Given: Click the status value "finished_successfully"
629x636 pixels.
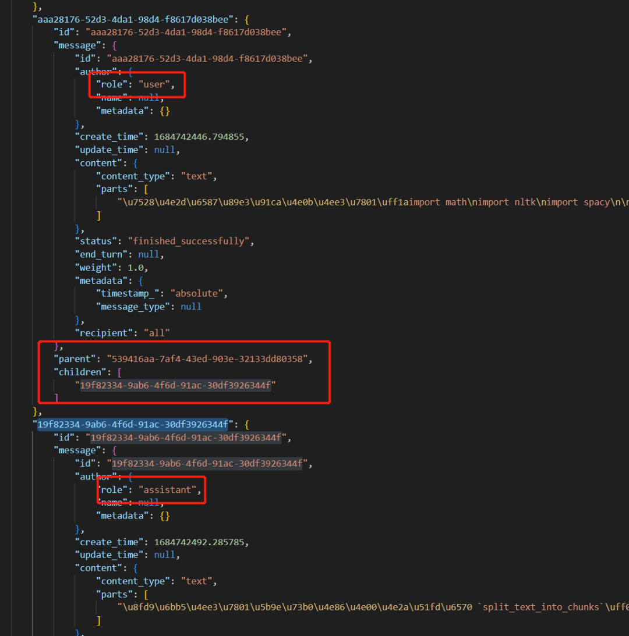Looking at the screenshot, I should pyautogui.click(x=189, y=241).
